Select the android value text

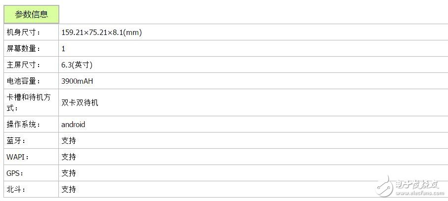pos(73,125)
